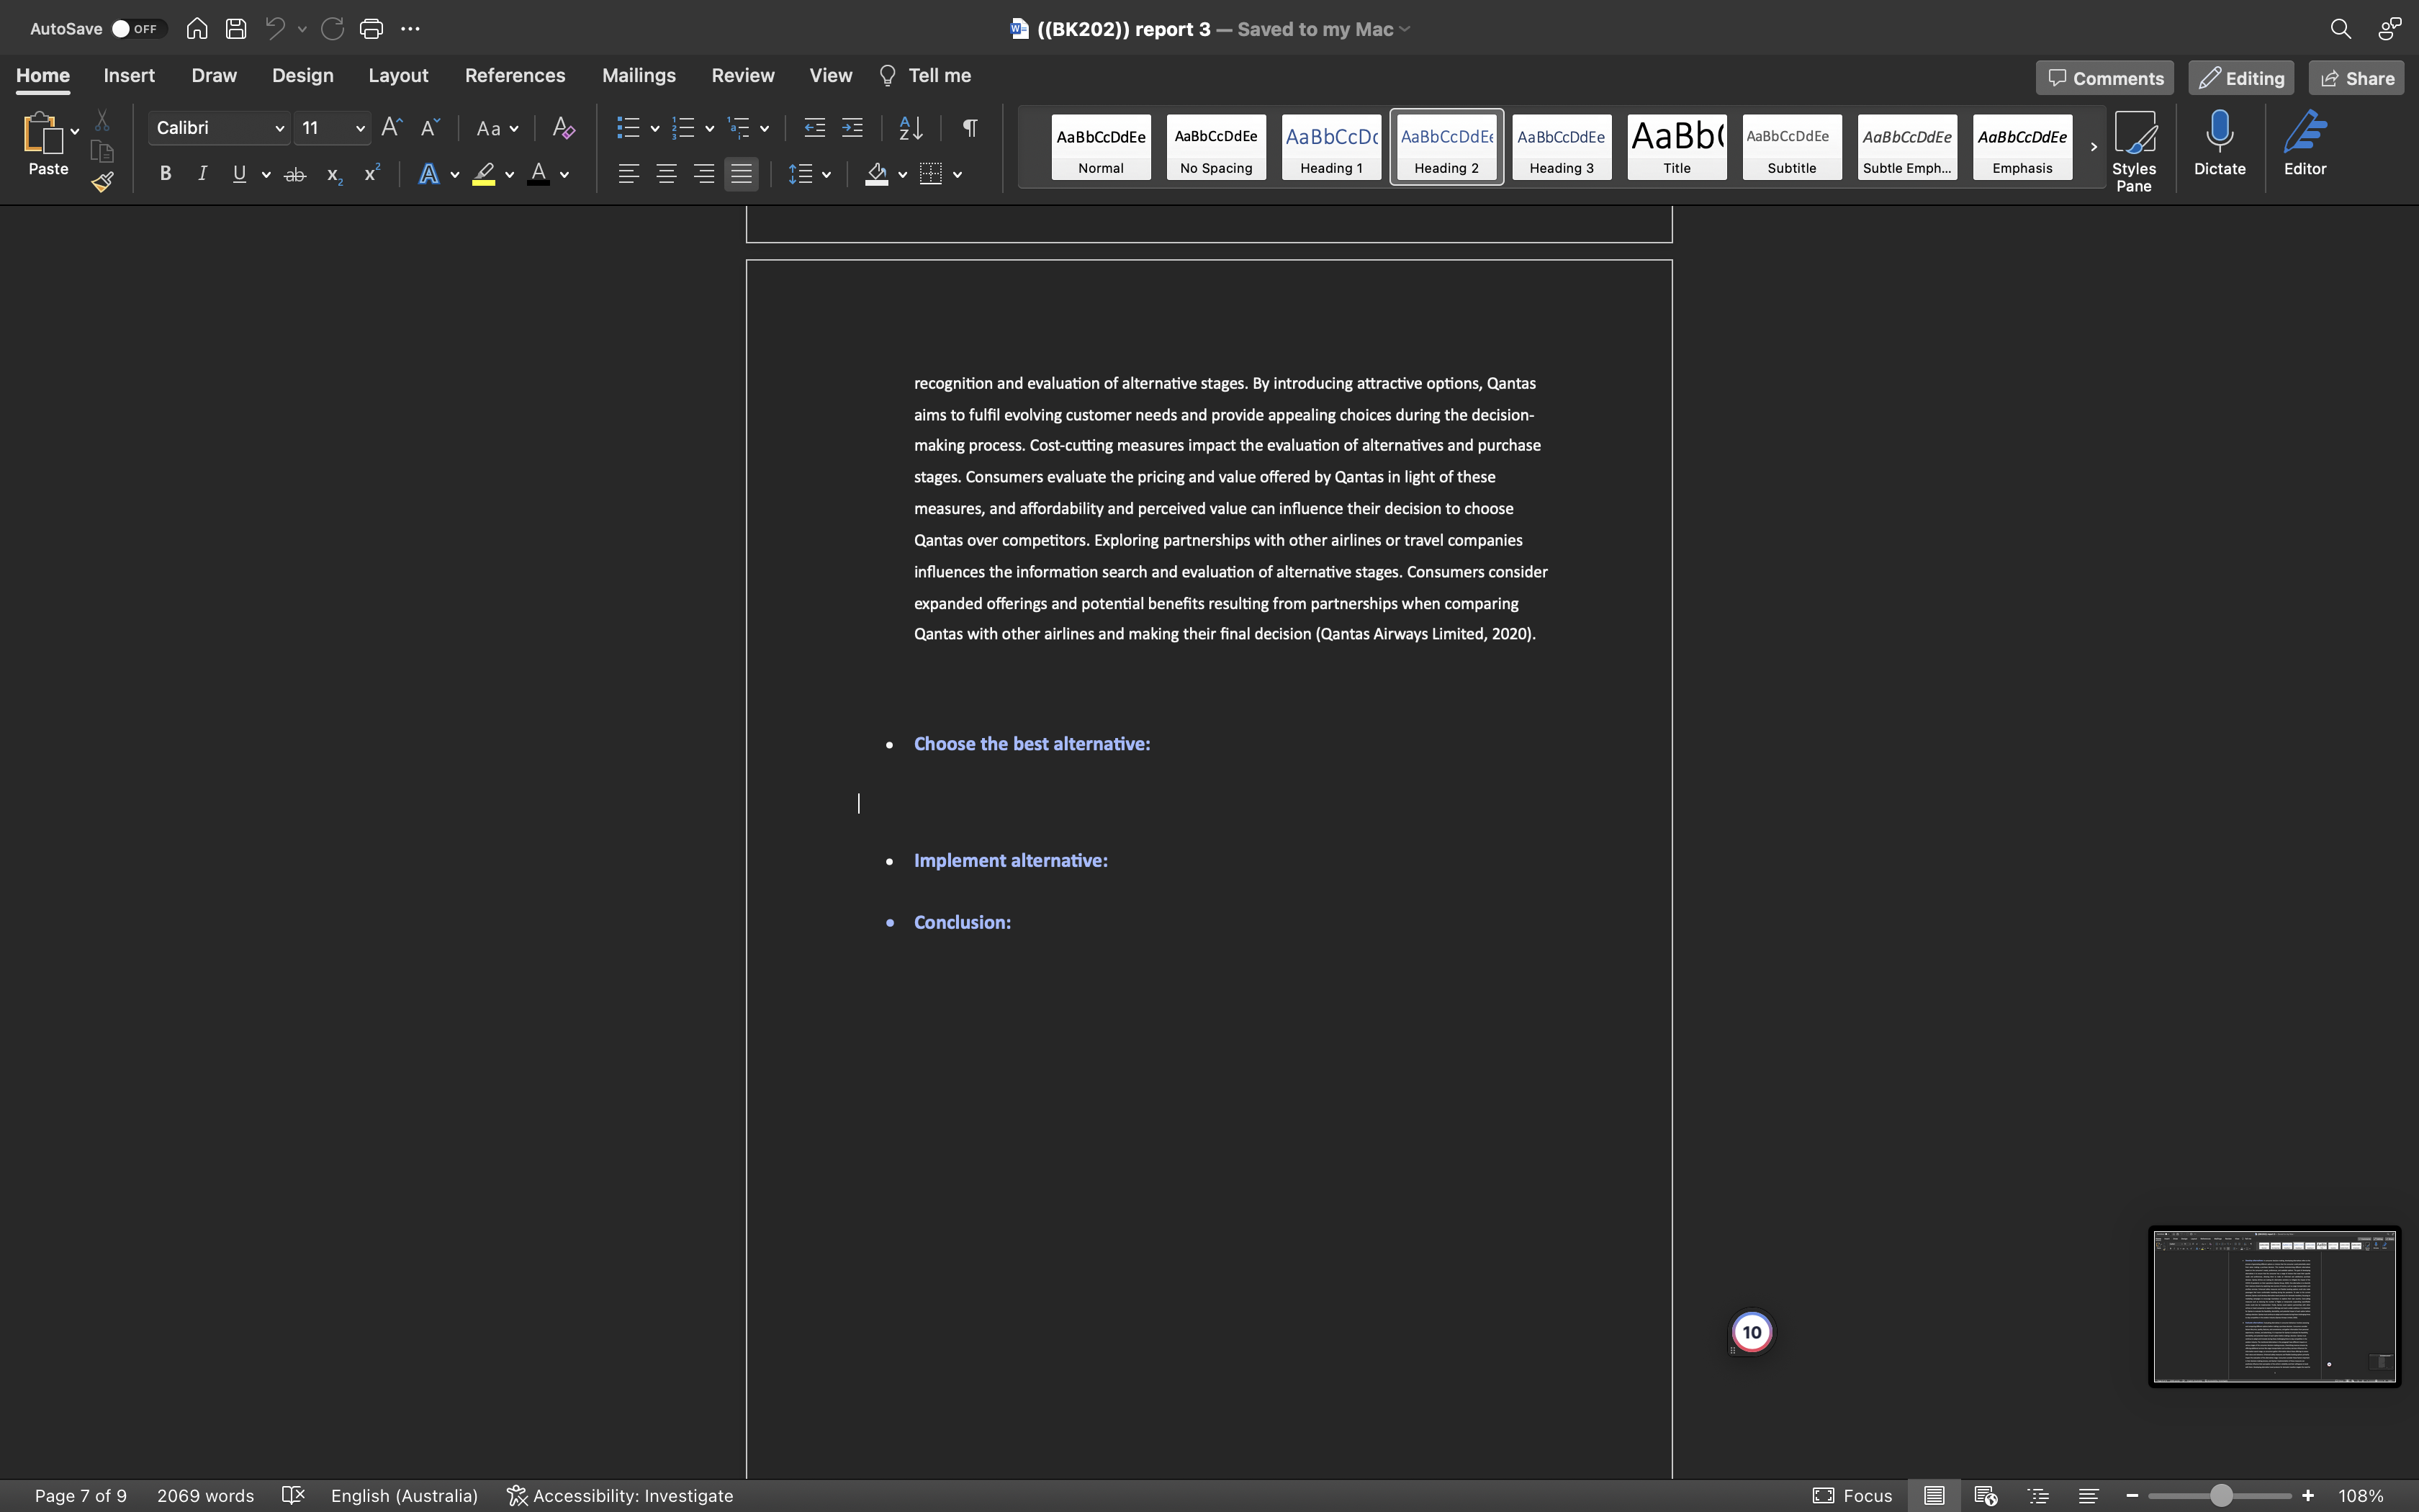Click the Share button
This screenshot has width=2419, height=1512.
click(2356, 78)
